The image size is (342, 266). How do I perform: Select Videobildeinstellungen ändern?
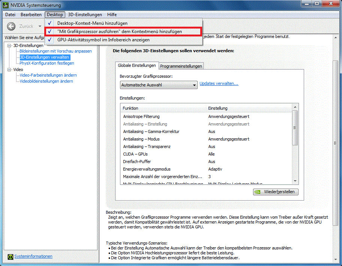tap(46, 81)
